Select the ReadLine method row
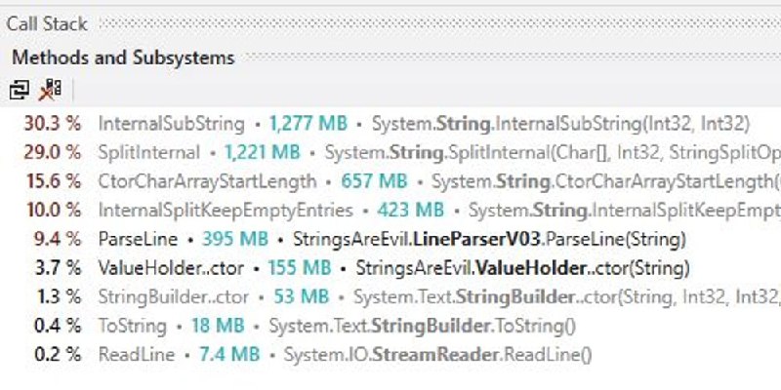 pos(390,355)
